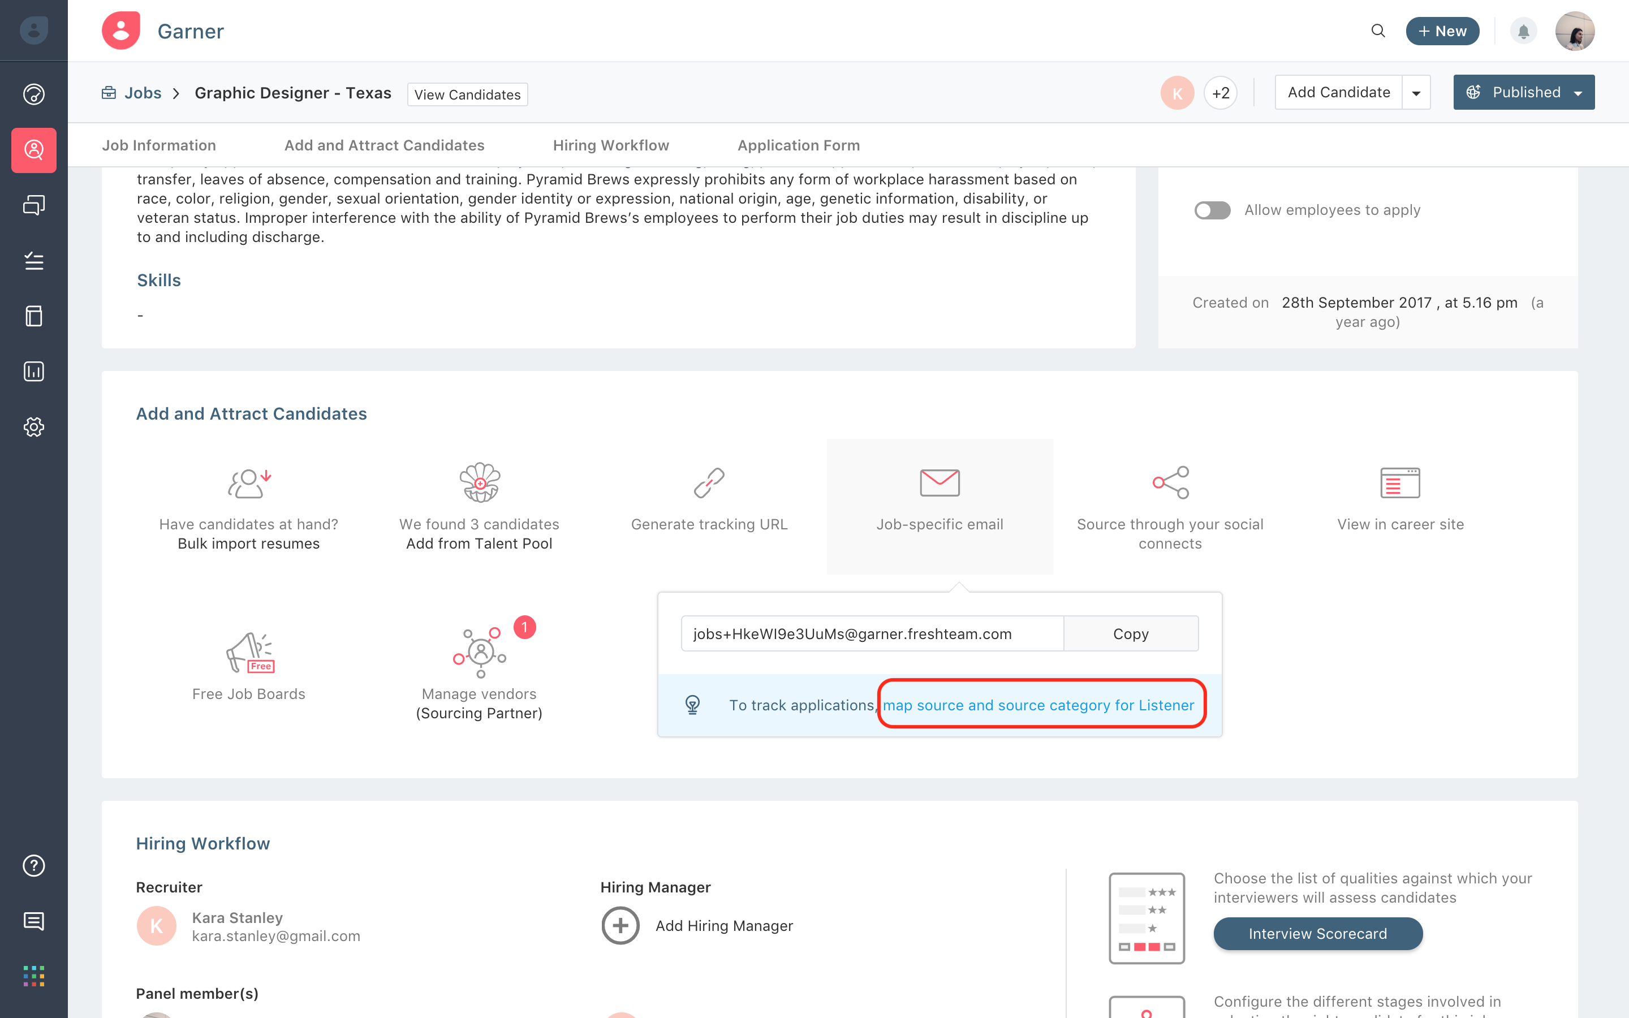Switch to the Application Form tab
The width and height of the screenshot is (1629, 1018).
tap(798, 145)
